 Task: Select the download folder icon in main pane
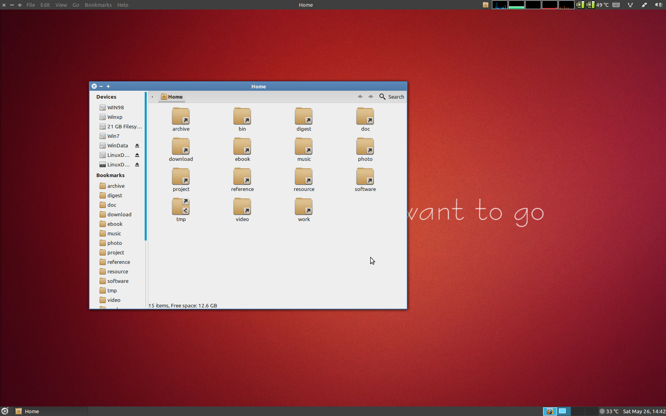[x=181, y=146]
